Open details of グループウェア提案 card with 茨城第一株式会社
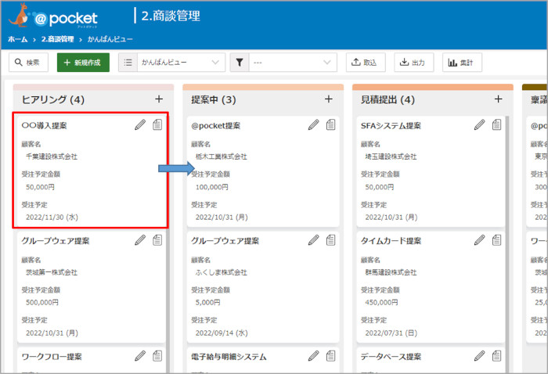The image size is (548, 374). coord(157,240)
